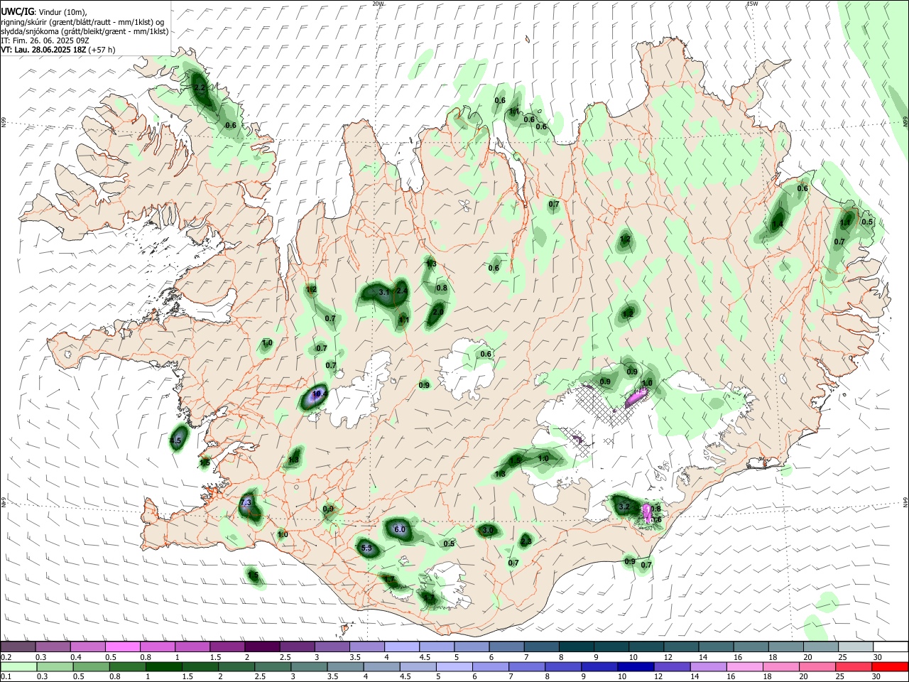
Task: Pick the white swatch ending the upper legend row
Action: click(x=890, y=647)
